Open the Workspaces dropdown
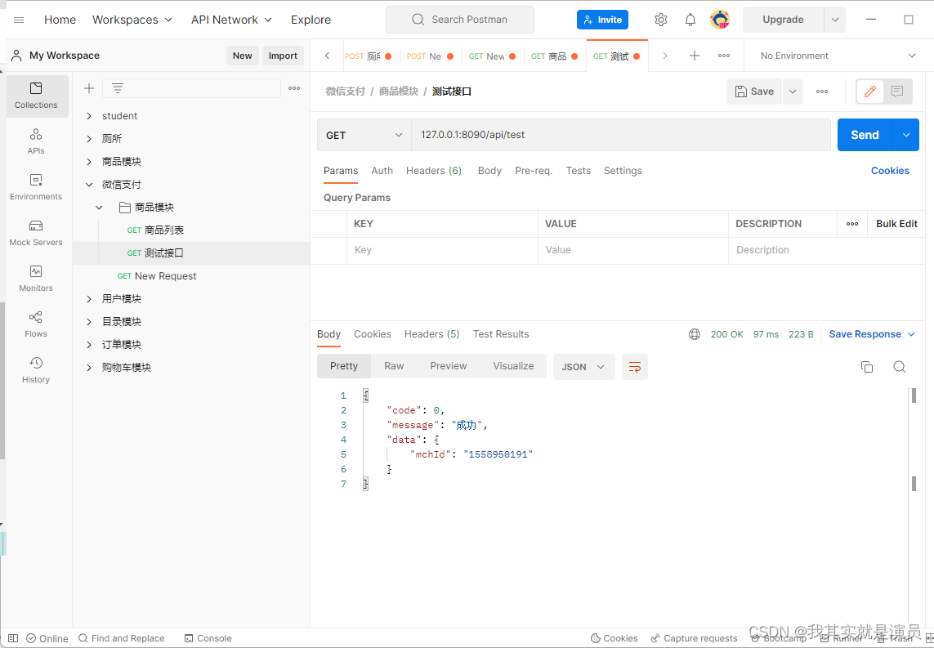Viewport: 934px width, 648px height. pyautogui.click(x=132, y=20)
